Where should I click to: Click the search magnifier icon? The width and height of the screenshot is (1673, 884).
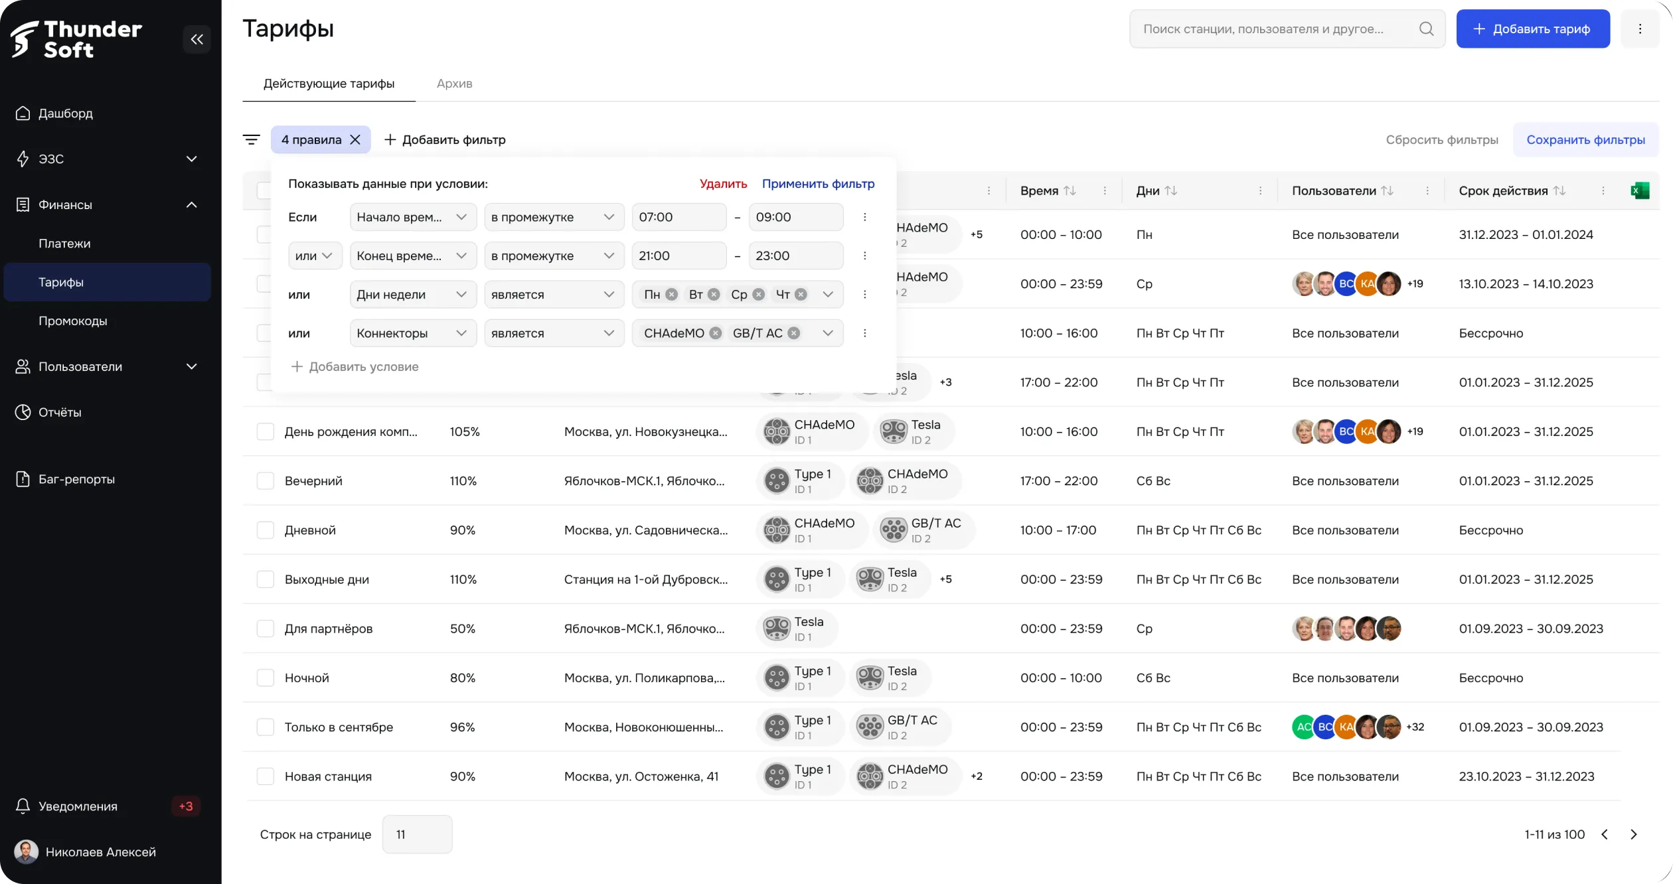point(1425,29)
